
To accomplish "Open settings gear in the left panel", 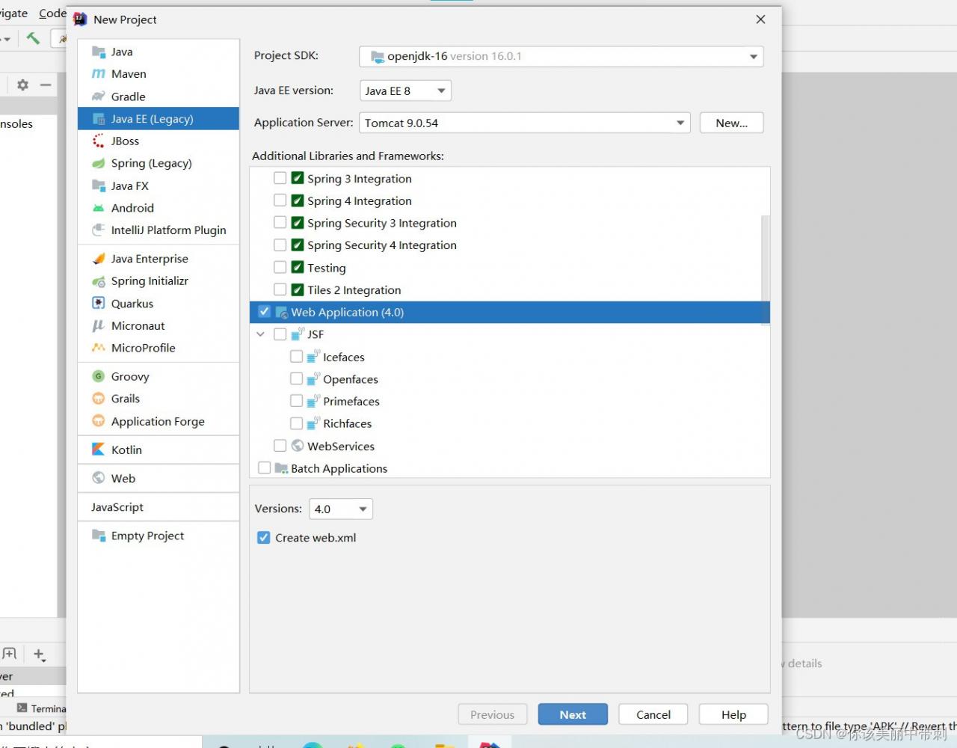I will point(22,85).
